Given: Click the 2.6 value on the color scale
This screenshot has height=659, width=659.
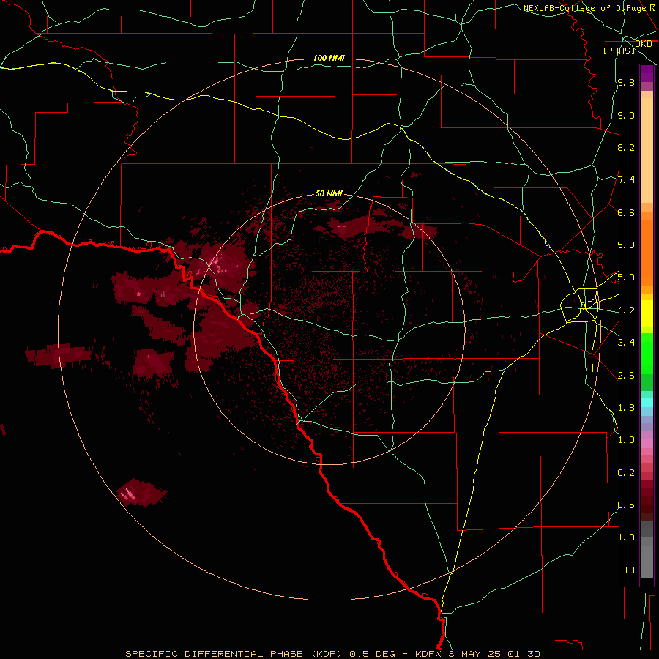Looking at the screenshot, I should 626,375.
